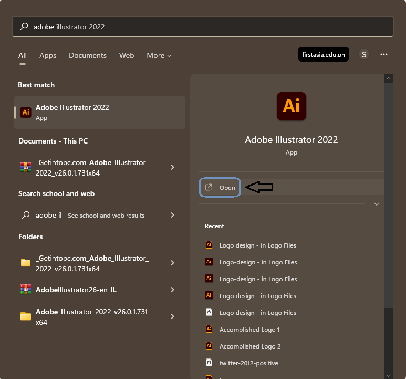Open Logo design recent with dark Ai icon

(258, 296)
